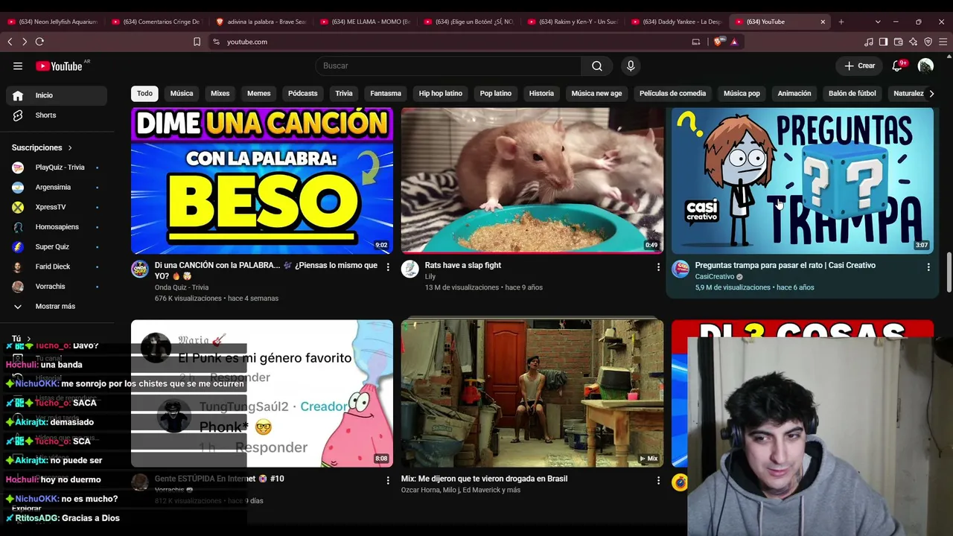This screenshot has width=953, height=536.
Task: Open the account avatar menu
Action: pyautogui.click(x=925, y=66)
